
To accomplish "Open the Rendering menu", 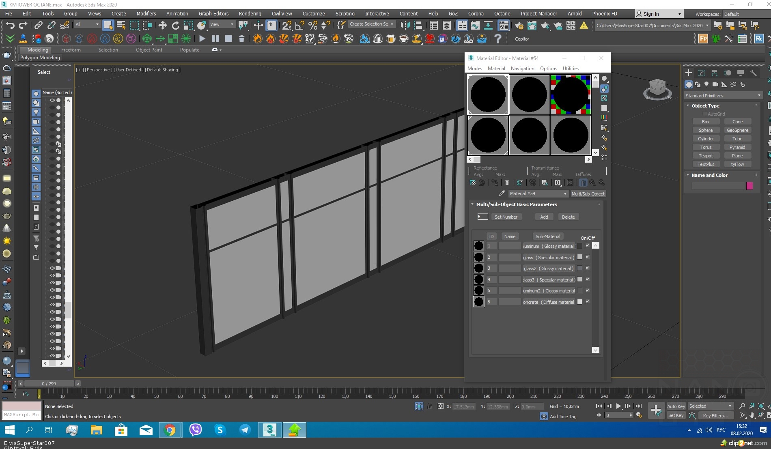I will [250, 13].
